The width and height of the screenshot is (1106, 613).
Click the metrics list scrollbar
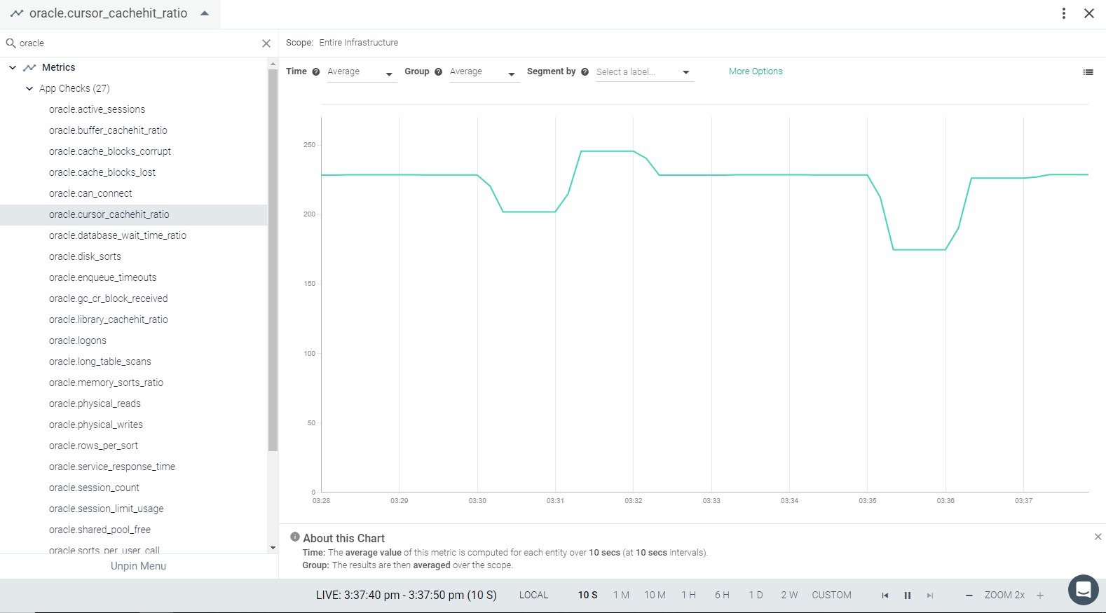(x=273, y=259)
